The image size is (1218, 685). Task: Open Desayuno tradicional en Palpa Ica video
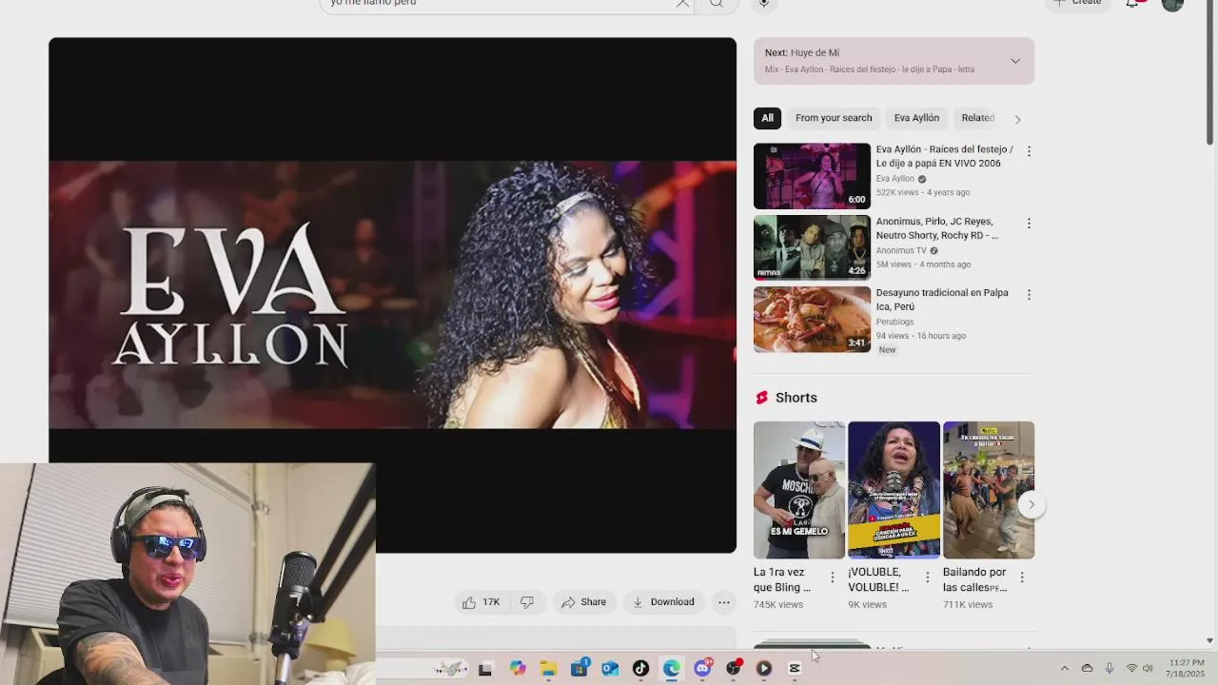click(x=812, y=320)
